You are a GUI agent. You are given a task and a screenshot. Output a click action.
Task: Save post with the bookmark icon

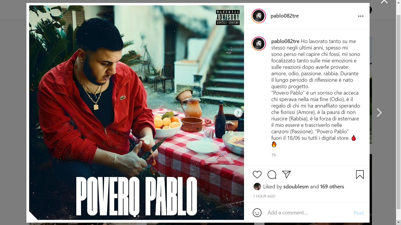(x=360, y=175)
